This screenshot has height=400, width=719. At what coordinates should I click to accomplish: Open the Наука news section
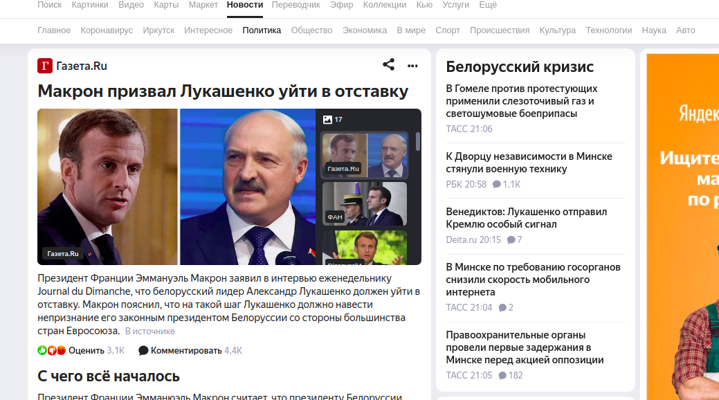pyautogui.click(x=654, y=30)
